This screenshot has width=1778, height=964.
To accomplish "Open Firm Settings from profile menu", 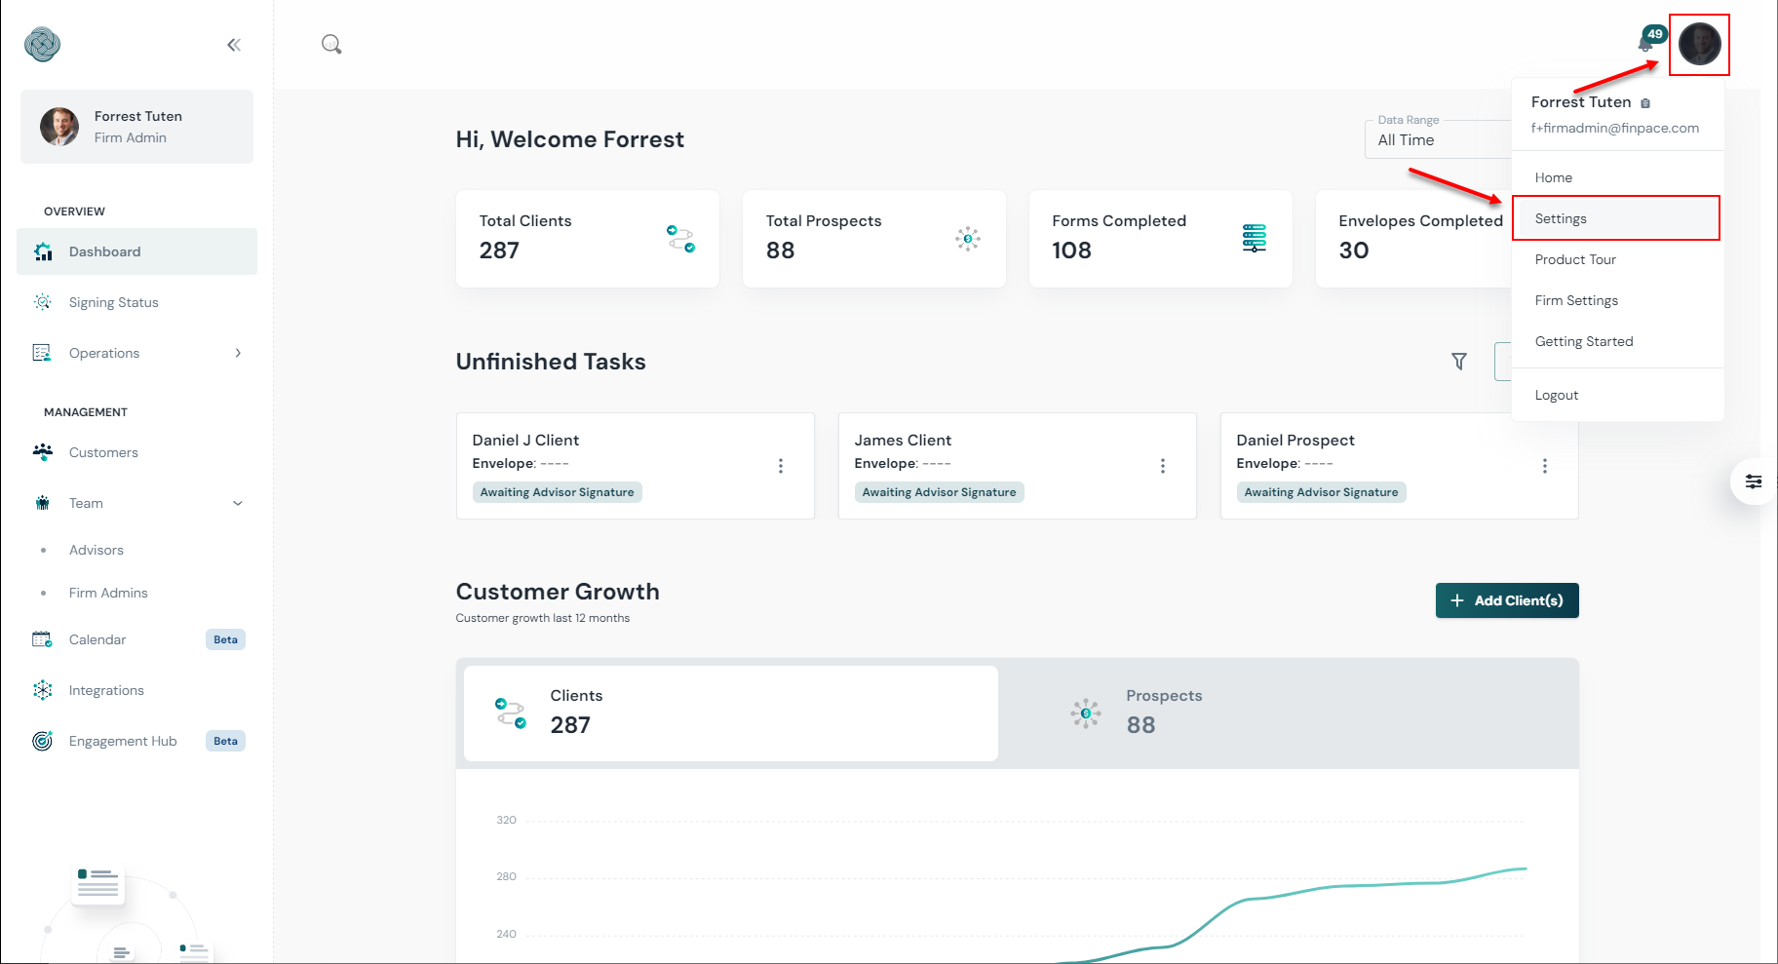I will click(1618, 300).
